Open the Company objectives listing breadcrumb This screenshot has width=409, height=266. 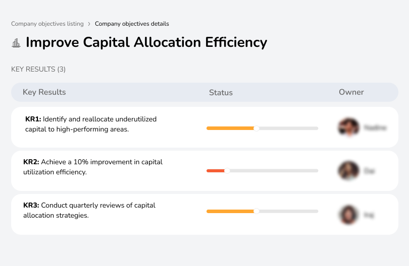pos(47,24)
